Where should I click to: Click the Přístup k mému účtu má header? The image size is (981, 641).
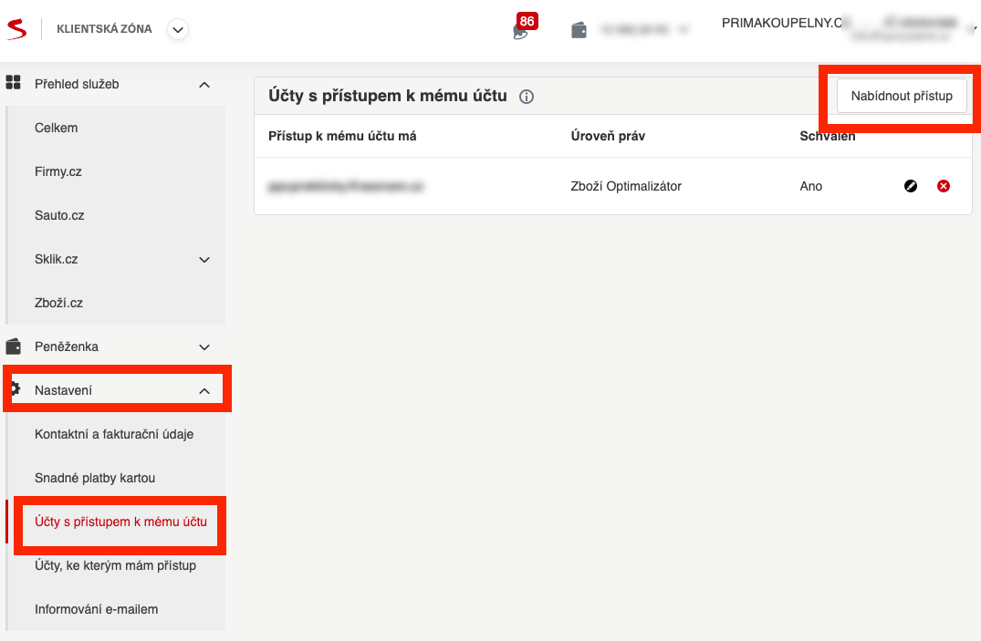pos(342,136)
